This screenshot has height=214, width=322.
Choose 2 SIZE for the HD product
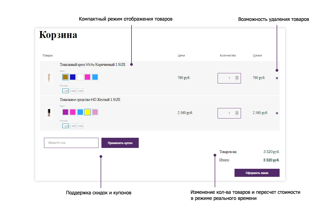[73, 126]
